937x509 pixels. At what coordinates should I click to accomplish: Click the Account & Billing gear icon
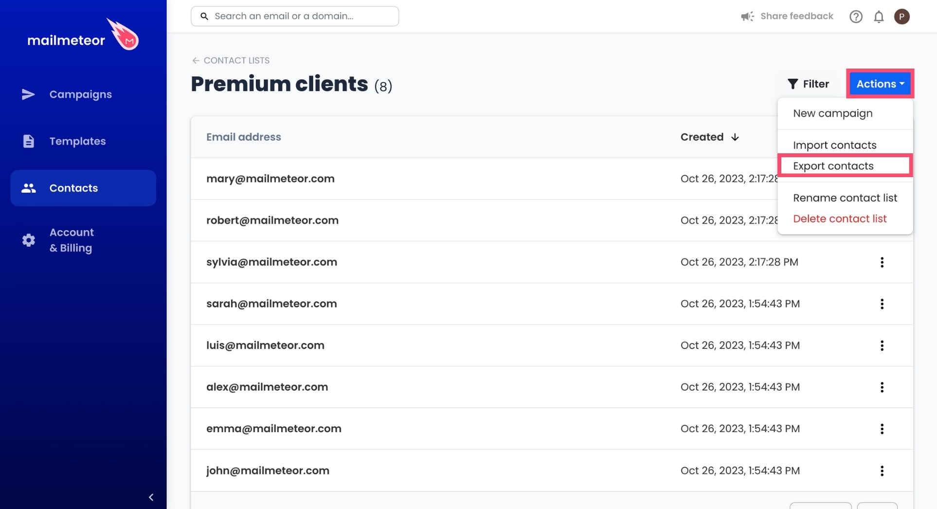click(28, 240)
